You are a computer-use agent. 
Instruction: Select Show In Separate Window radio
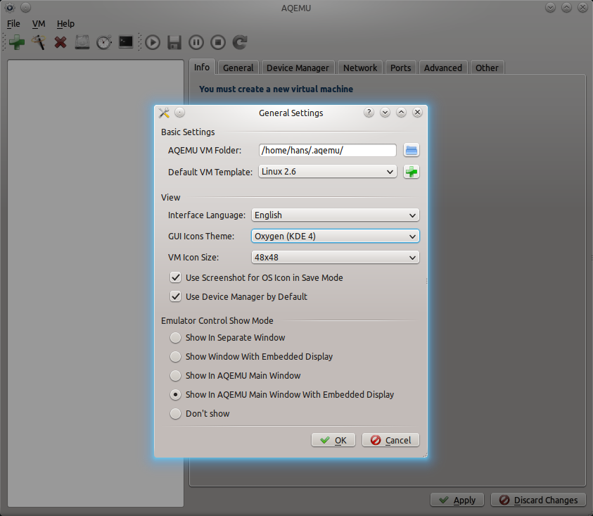(x=175, y=338)
